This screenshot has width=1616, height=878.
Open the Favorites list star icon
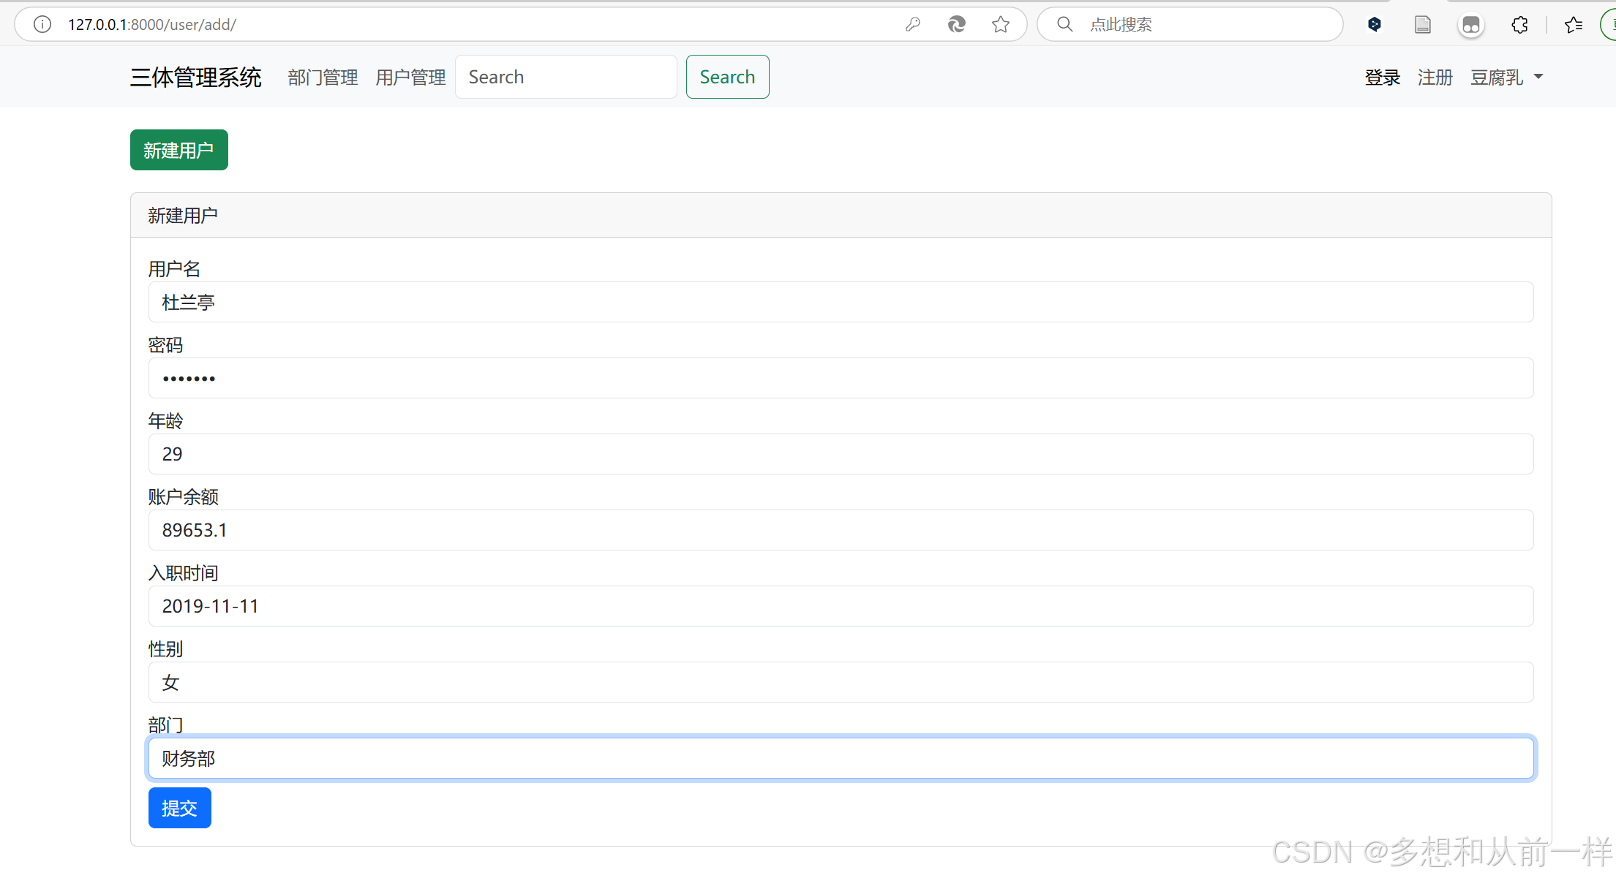[1573, 24]
